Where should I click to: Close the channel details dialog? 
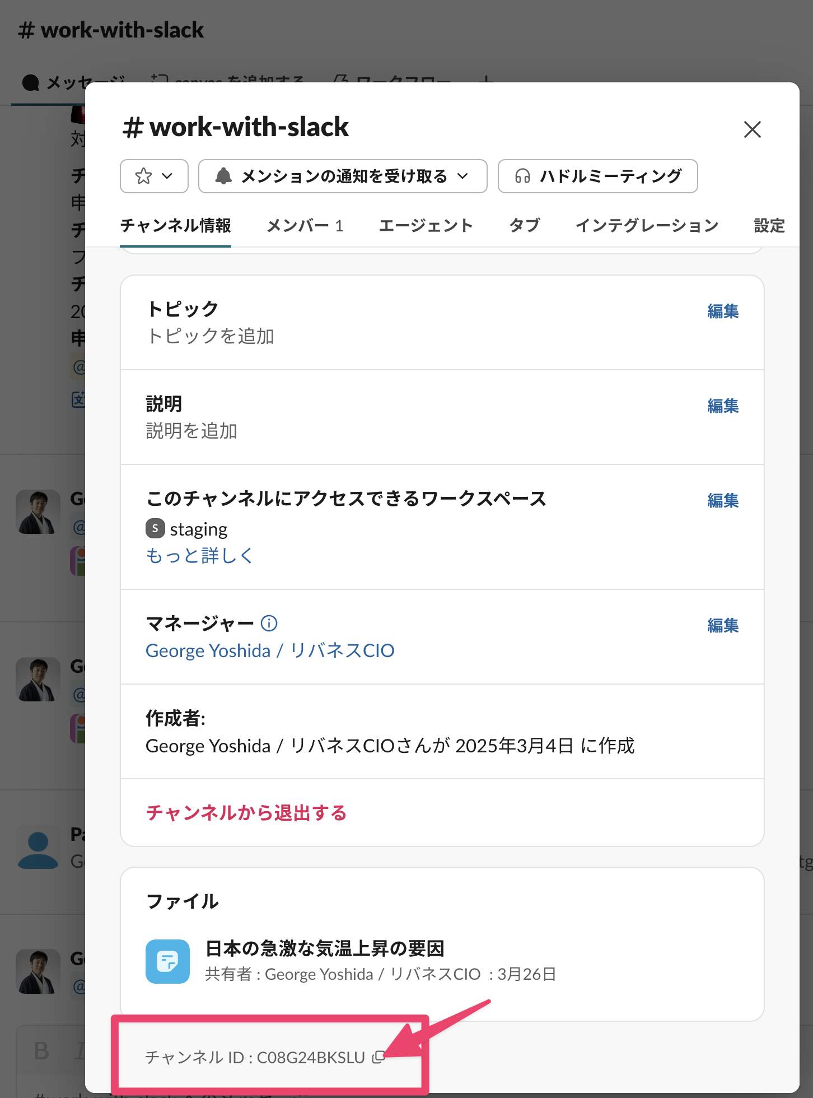pos(752,129)
